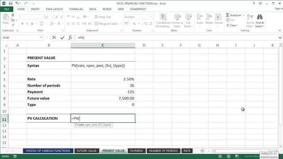Open Format as Table gallery

click(177, 21)
